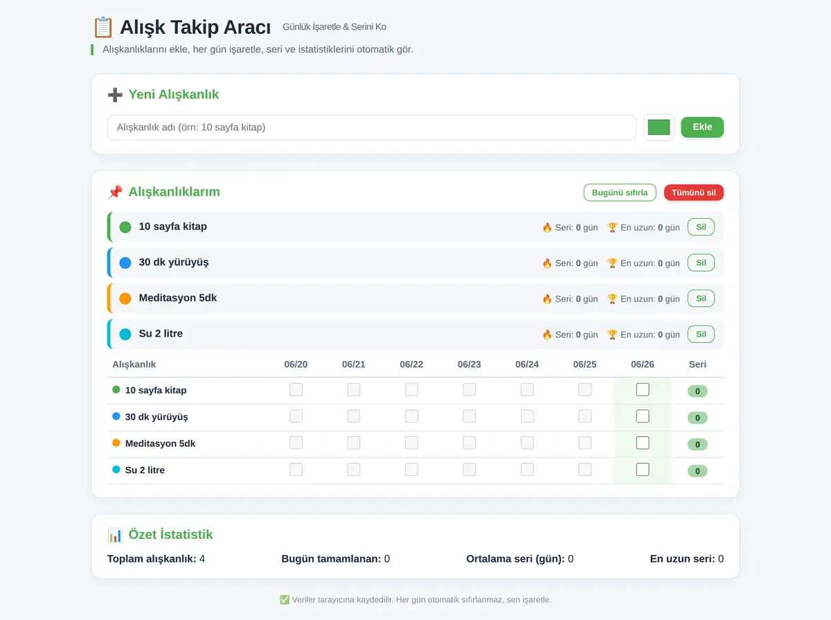Check 10 sayfa kitap for today 06/26
The height and width of the screenshot is (620, 831).
pos(643,389)
